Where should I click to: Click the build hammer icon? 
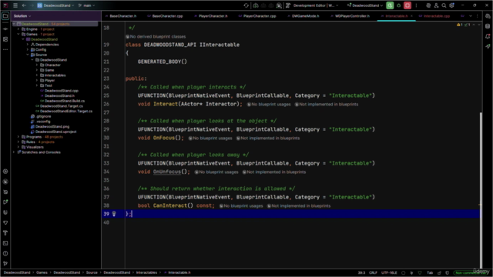[x=287, y=5]
